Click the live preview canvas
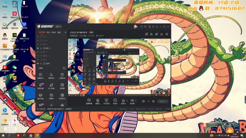The width and height of the screenshot is (246, 138). 119,67
